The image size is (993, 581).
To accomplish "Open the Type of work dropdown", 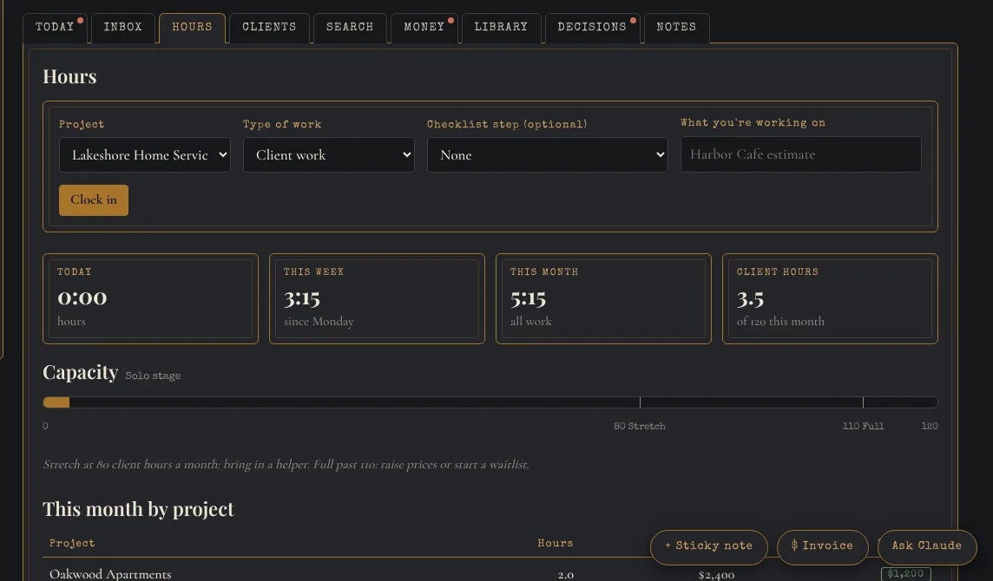I will (x=329, y=155).
